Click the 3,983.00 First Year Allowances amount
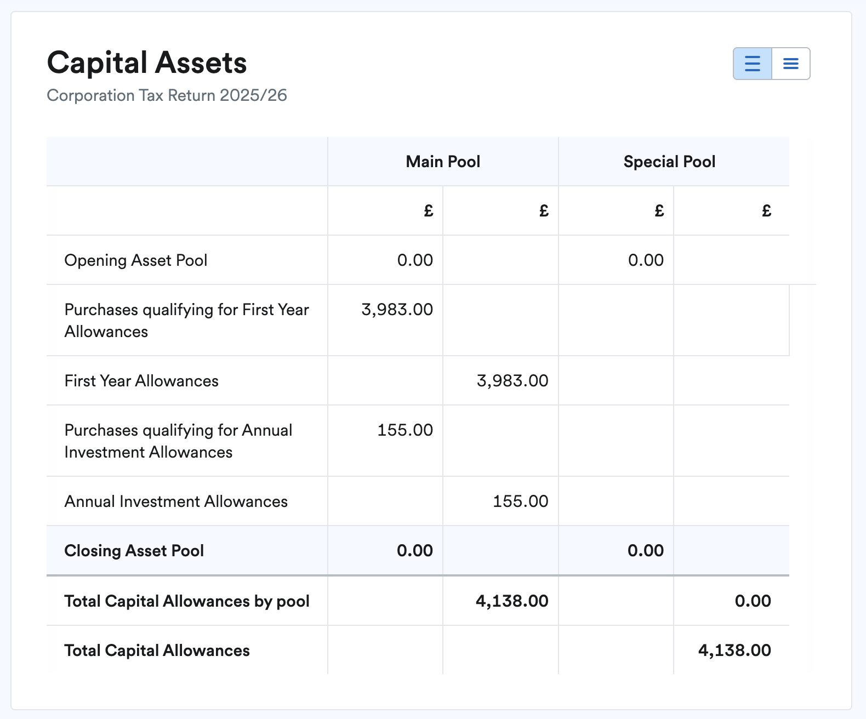The width and height of the screenshot is (866, 719). click(x=512, y=381)
